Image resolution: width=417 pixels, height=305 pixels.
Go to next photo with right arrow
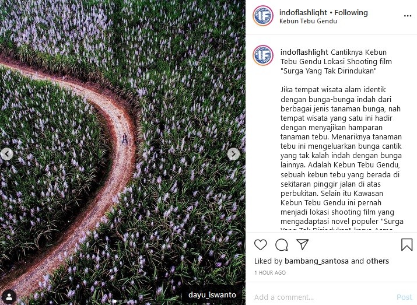[233, 154]
